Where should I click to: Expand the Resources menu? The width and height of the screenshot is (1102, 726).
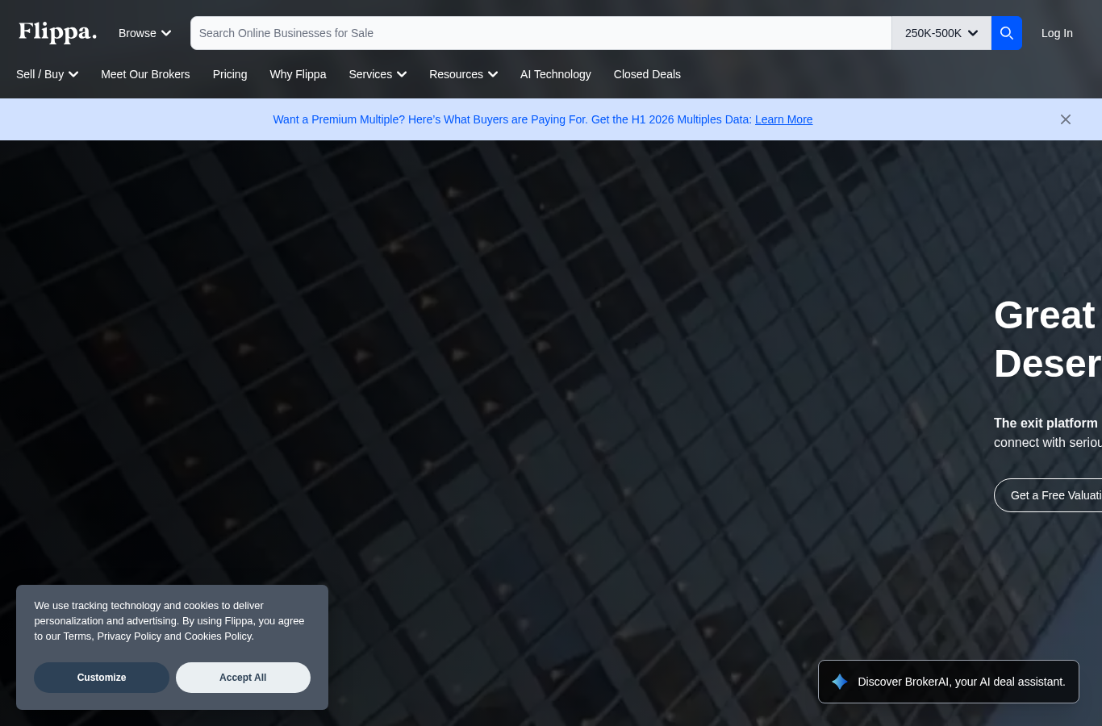click(x=464, y=74)
